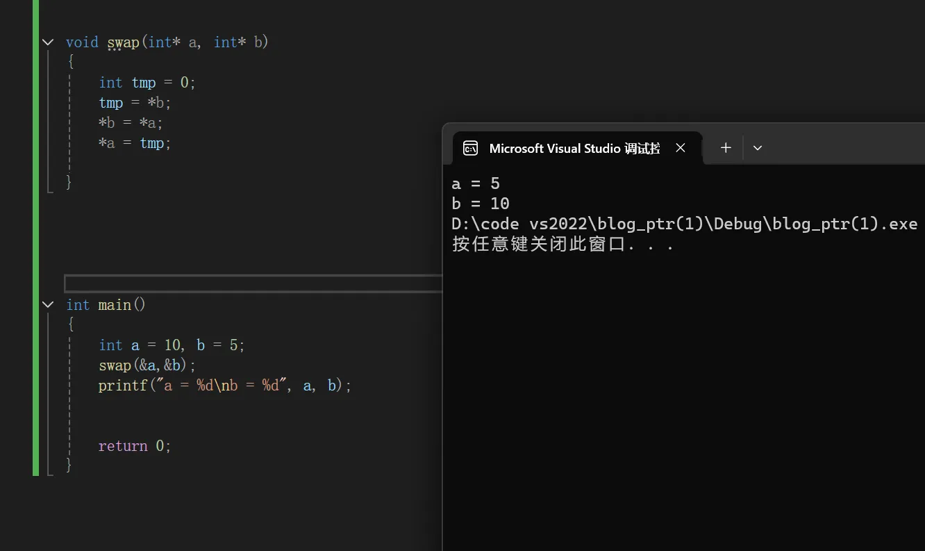Click the 'int main()' declaration
The height and width of the screenshot is (551, 925).
click(106, 304)
